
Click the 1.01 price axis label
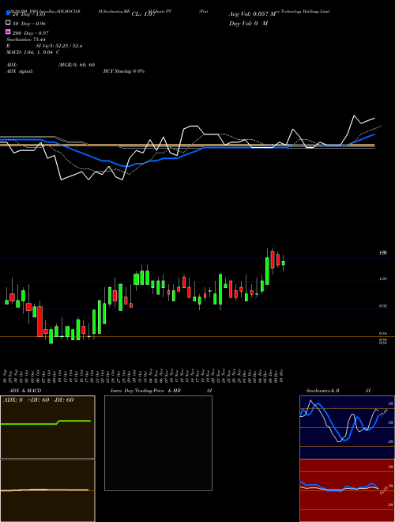tap(382, 278)
